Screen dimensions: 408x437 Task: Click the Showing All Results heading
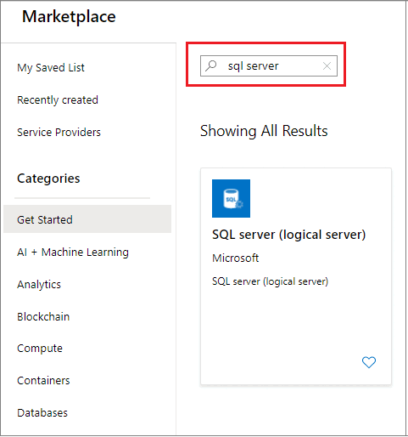(x=264, y=131)
